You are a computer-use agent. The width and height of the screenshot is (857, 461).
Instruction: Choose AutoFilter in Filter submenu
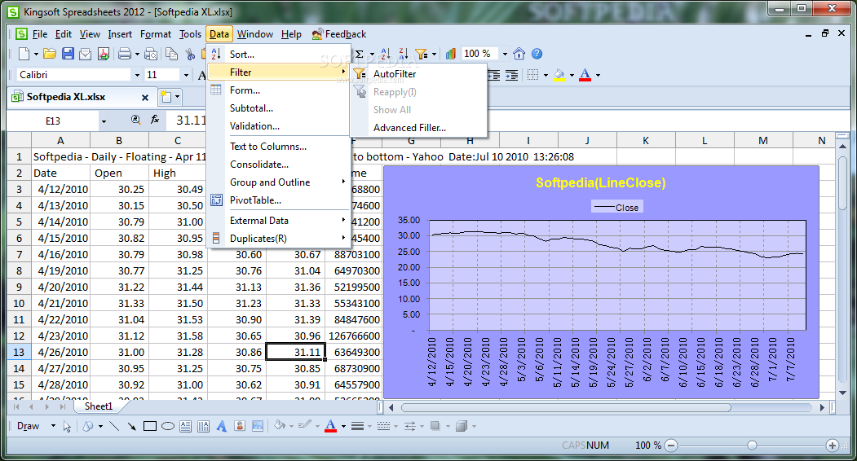tap(418, 74)
